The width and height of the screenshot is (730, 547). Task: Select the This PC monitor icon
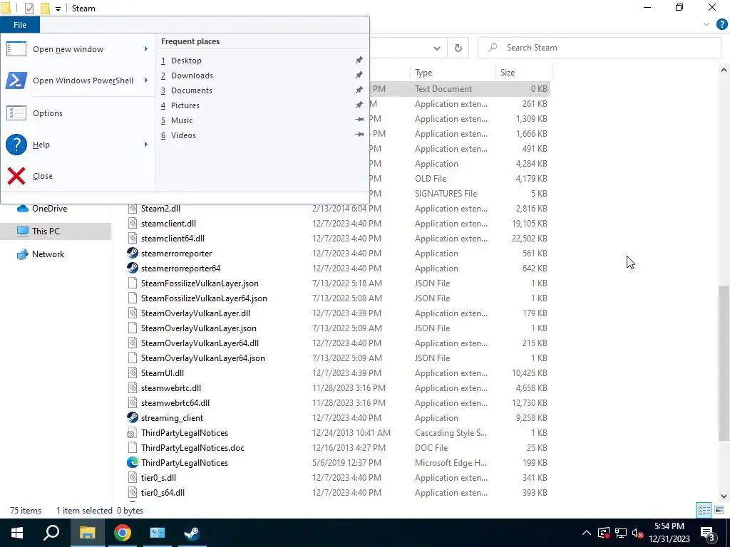(22, 231)
